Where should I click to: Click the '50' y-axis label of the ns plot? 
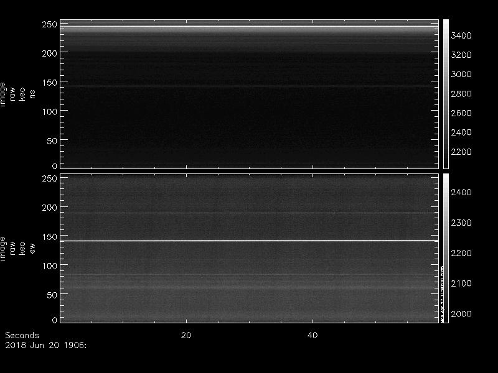point(52,141)
